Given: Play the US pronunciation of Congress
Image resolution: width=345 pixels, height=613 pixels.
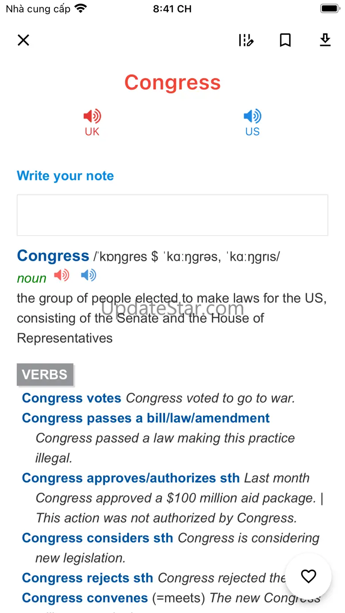Looking at the screenshot, I should coord(252,122).
